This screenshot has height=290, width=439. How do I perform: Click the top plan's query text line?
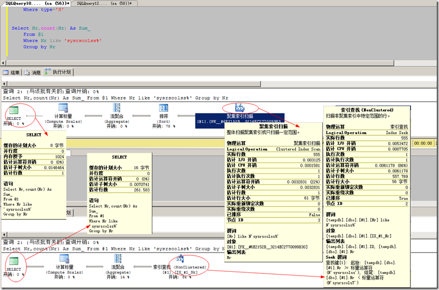point(116,98)
